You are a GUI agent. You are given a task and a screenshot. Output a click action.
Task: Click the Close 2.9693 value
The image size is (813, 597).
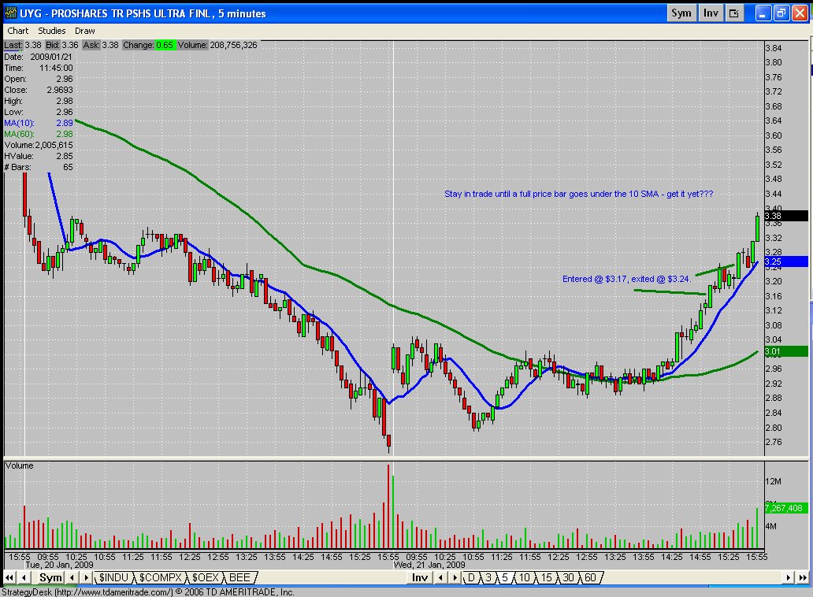click(60, 90)
